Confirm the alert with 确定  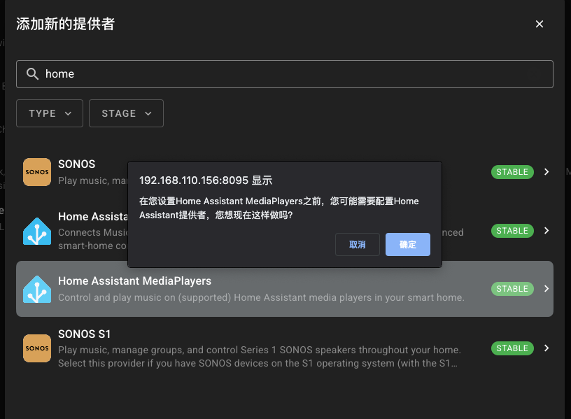pos(408,245)
